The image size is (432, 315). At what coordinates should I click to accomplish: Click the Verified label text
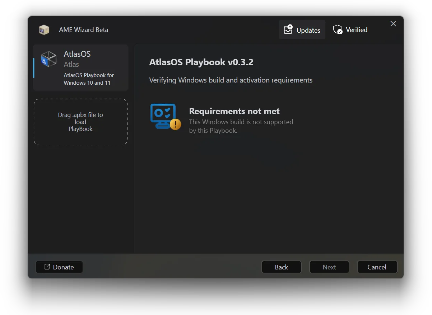click(356, 29)
